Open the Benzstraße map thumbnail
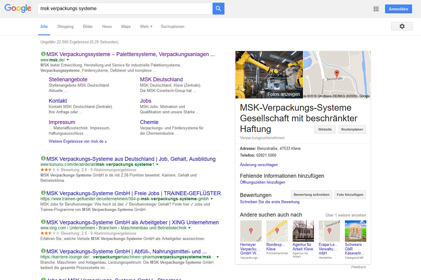Image resolution: width=421 pixels, height=280 pixels. 337,75
